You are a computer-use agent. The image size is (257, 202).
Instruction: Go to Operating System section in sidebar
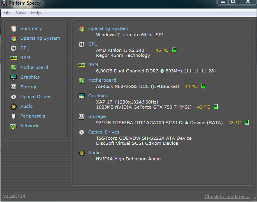click(x=40, y=38)
